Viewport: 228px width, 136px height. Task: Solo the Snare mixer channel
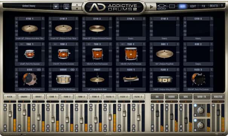coord(19,109)
